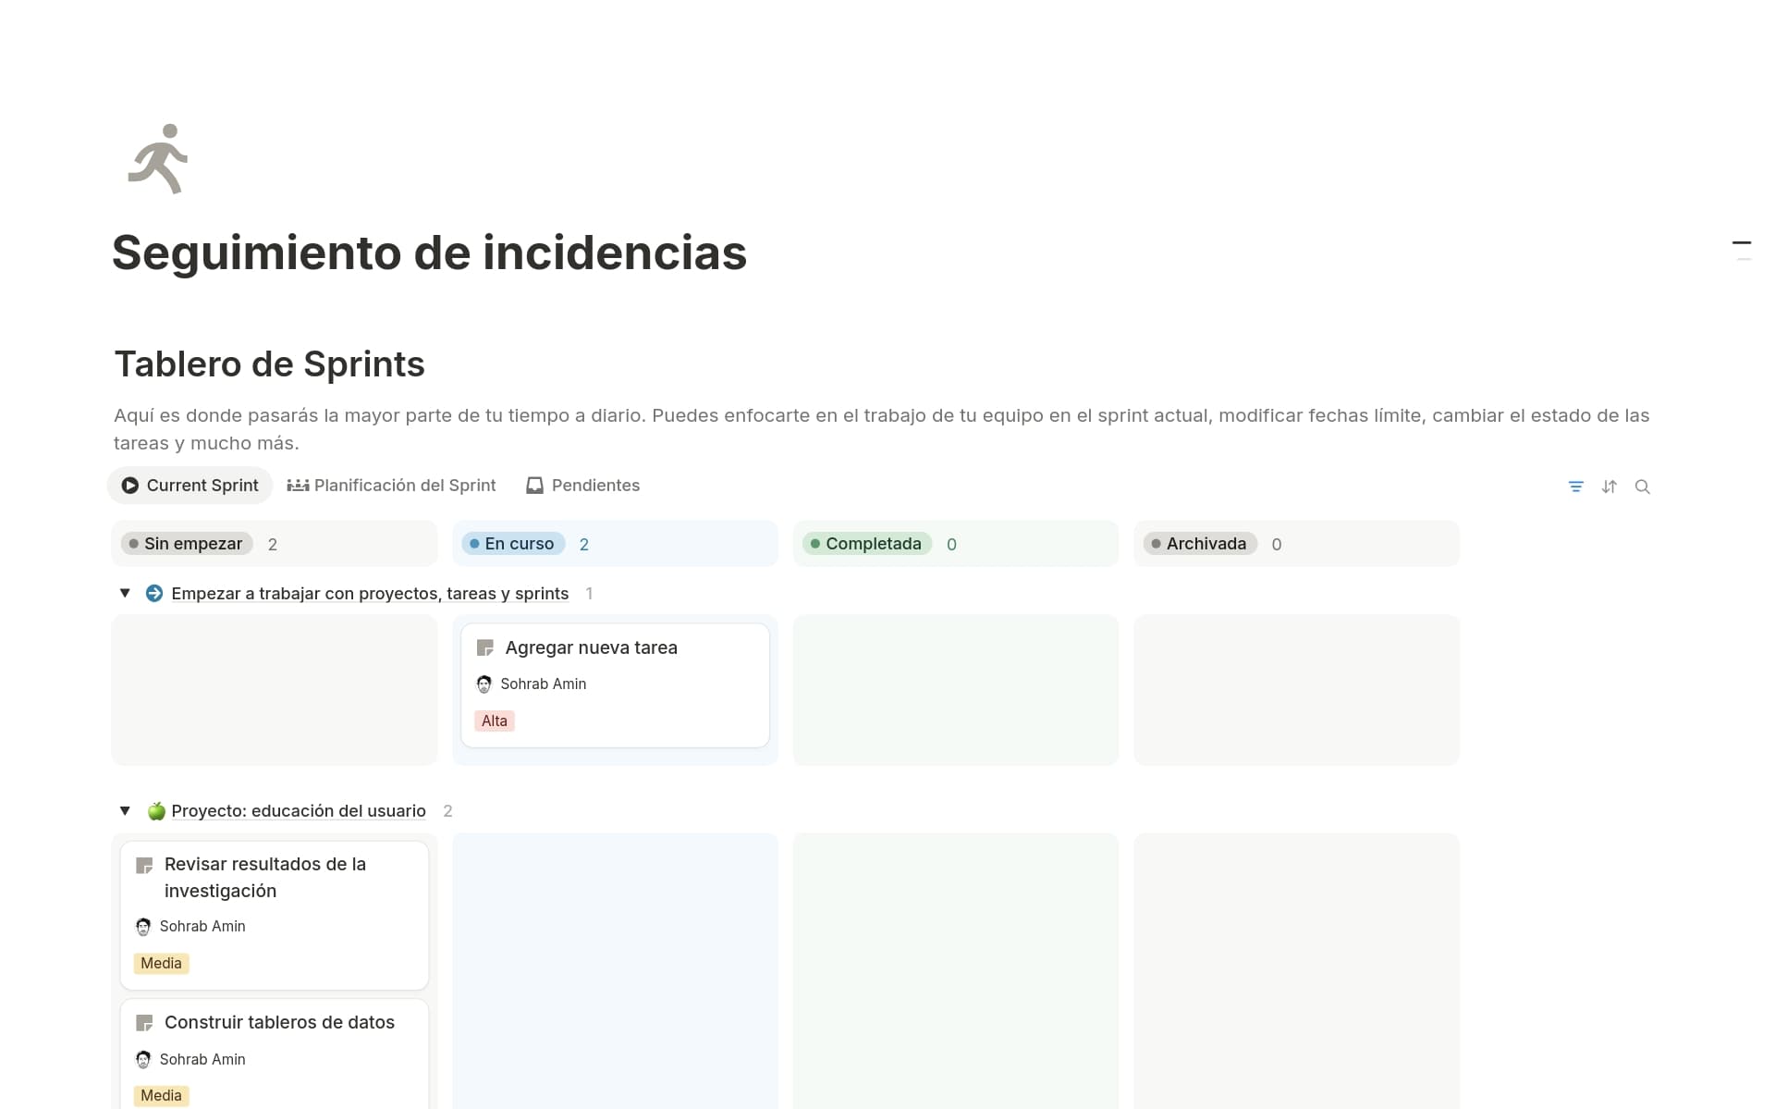This screenshot has height=1109, width=1775.
Task: Open the filter icon in database toolbar
Action: 1575,487
